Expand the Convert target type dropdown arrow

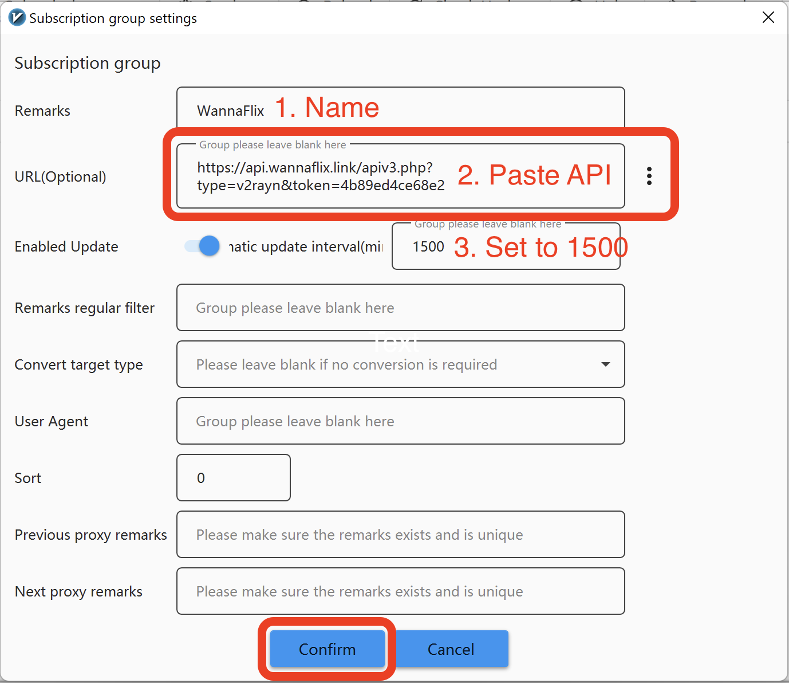tap(605, 364)
